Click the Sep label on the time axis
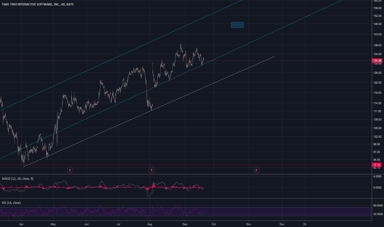The height and width of the screenshot is (227, 384). 185,224
